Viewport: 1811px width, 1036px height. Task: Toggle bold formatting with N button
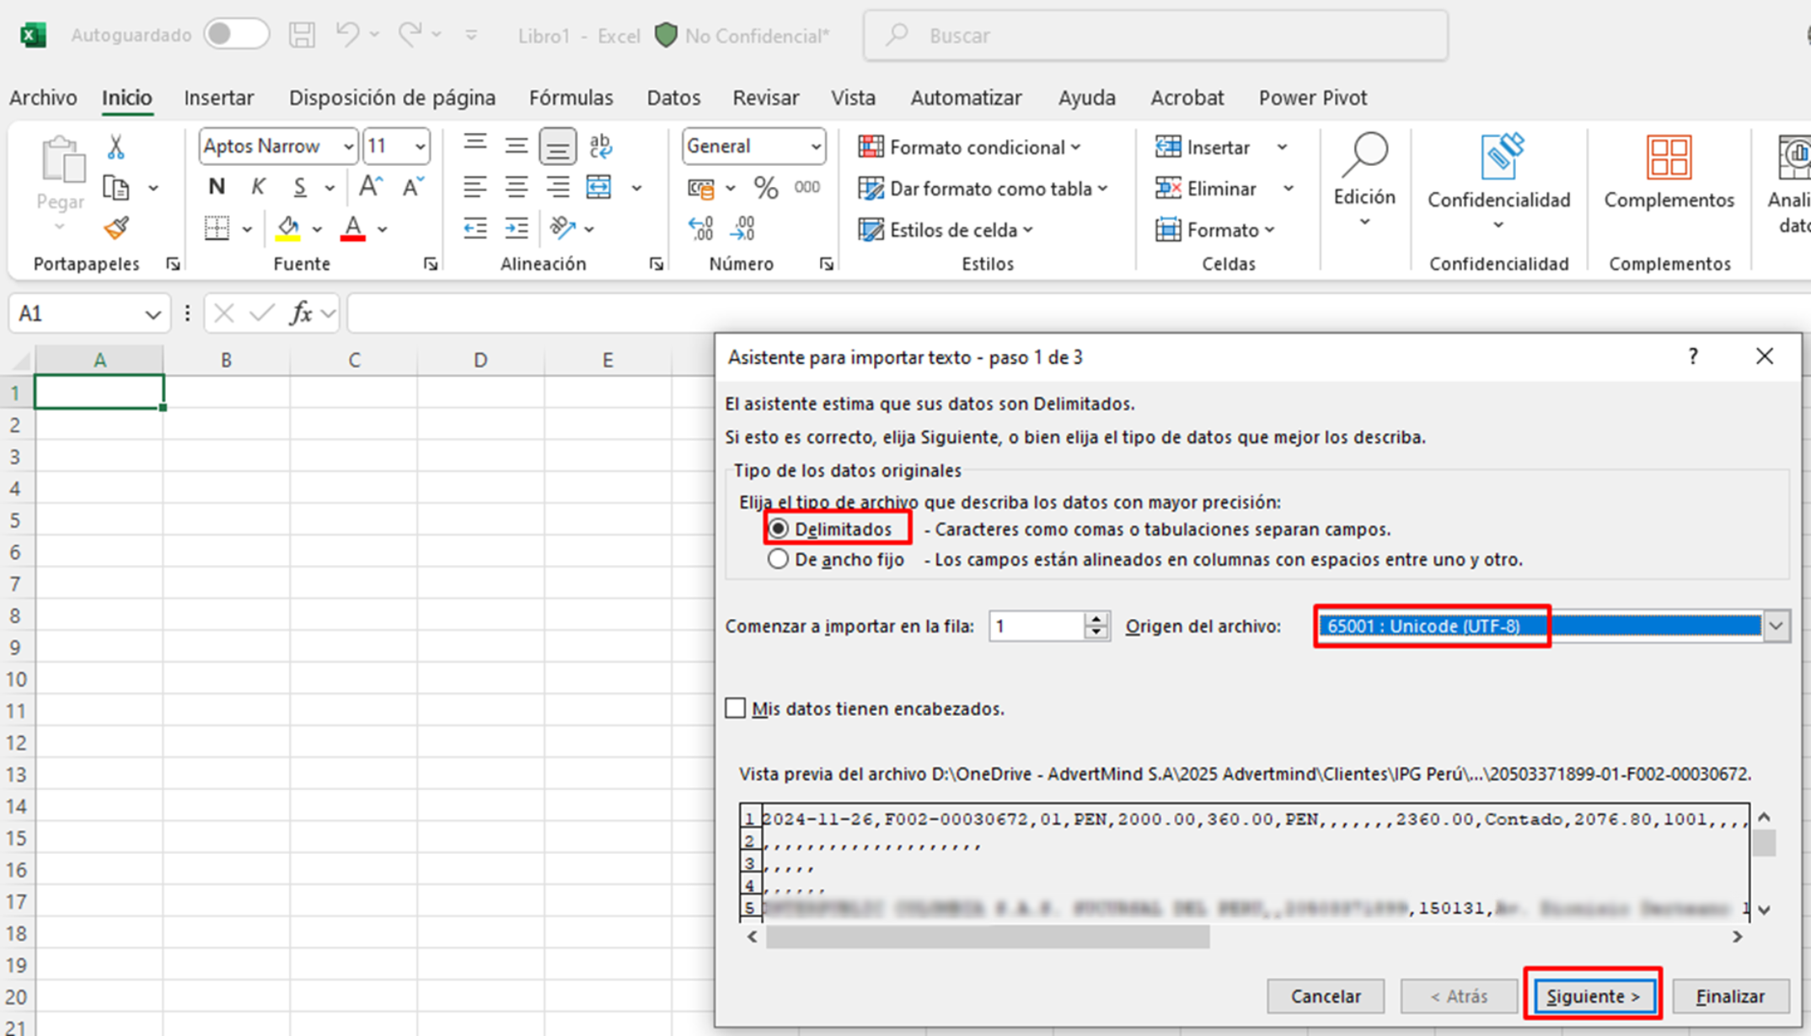[x=217, y=187]
